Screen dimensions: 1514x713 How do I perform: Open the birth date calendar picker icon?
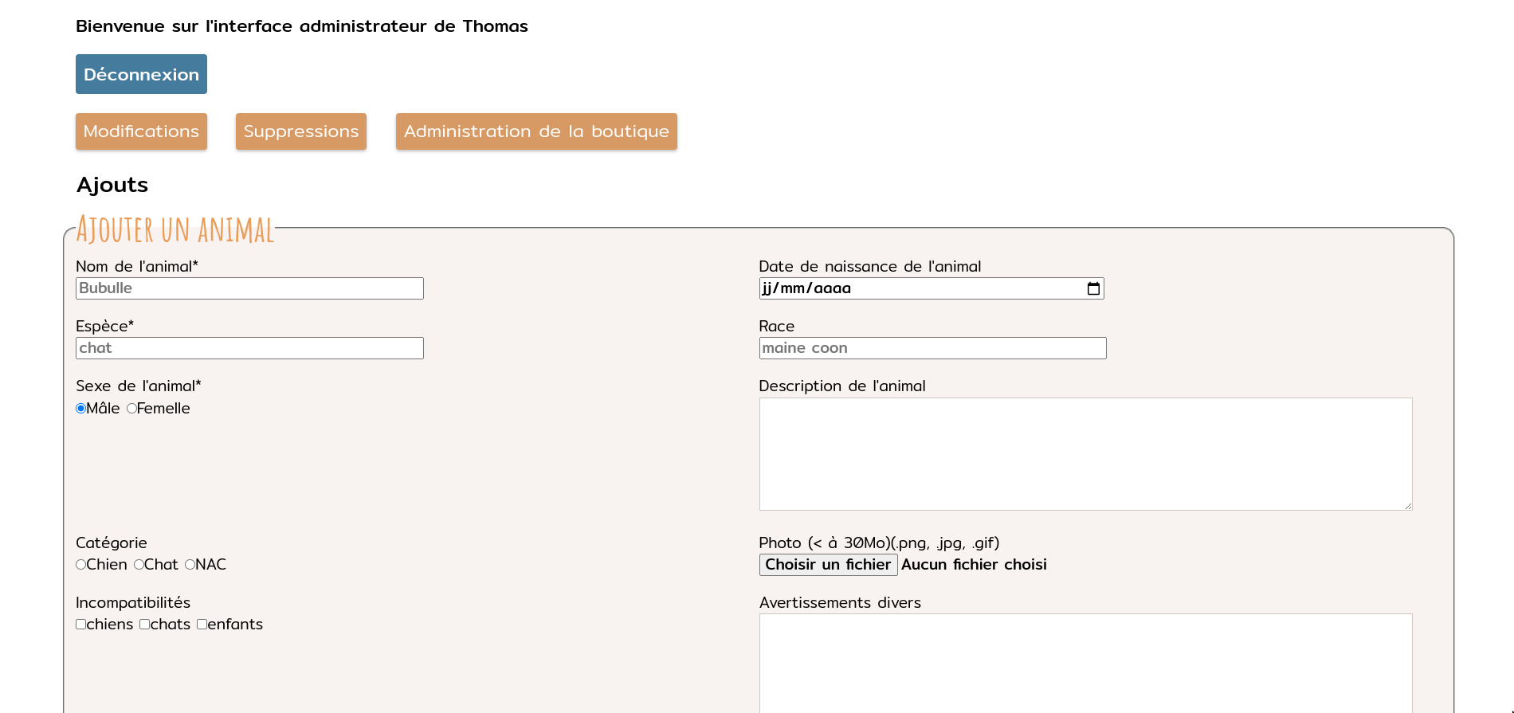point(1093,288)
